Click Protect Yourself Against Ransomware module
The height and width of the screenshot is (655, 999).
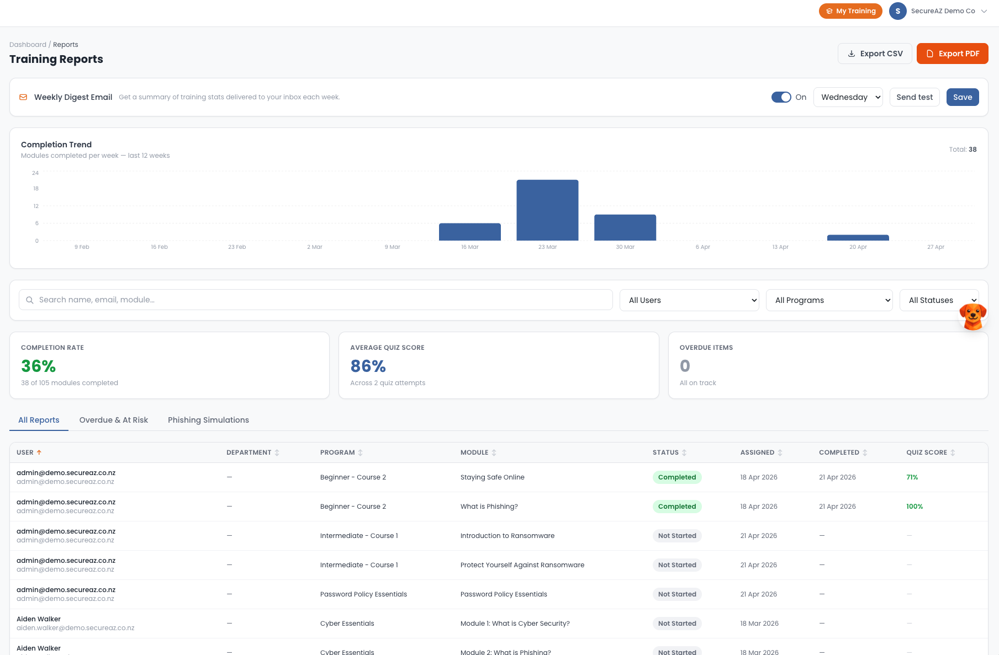click(x=522, y=565)
